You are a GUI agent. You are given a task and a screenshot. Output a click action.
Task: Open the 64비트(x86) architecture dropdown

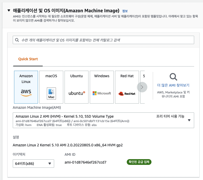(33, 164)
